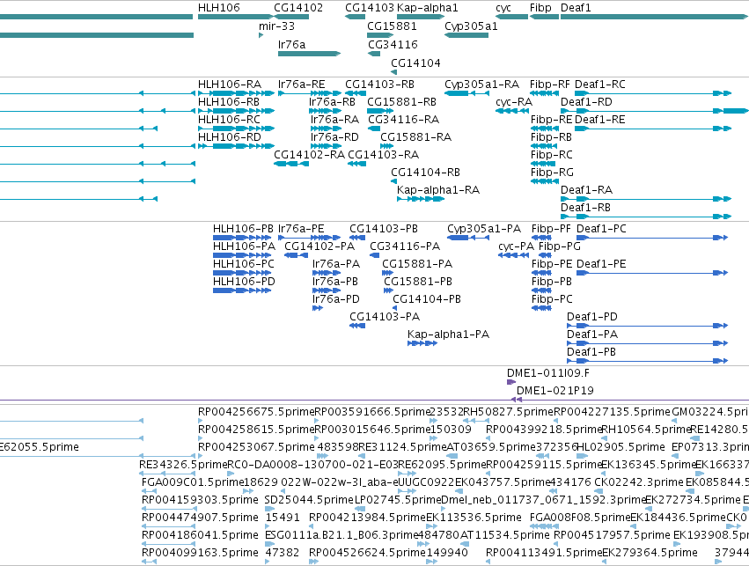Select the CG14102 gene glyph label
Viewport: 749px width, 566px height.
(x=298, y=8)
